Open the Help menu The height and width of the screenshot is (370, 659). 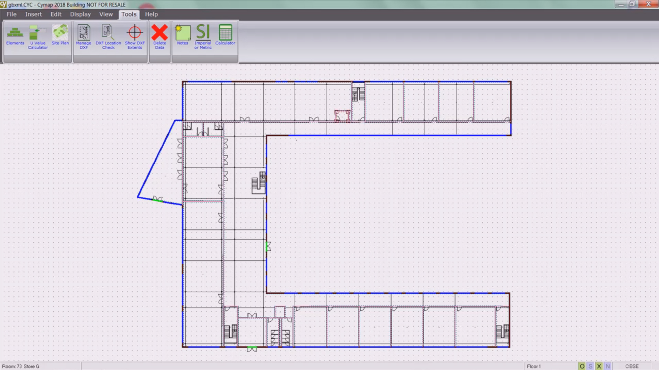click(151, 14)
